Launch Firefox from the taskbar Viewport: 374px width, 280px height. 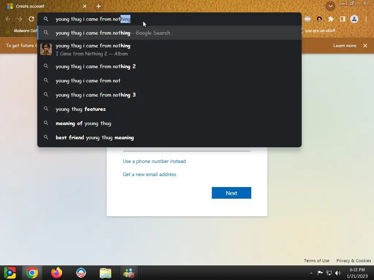57,273
